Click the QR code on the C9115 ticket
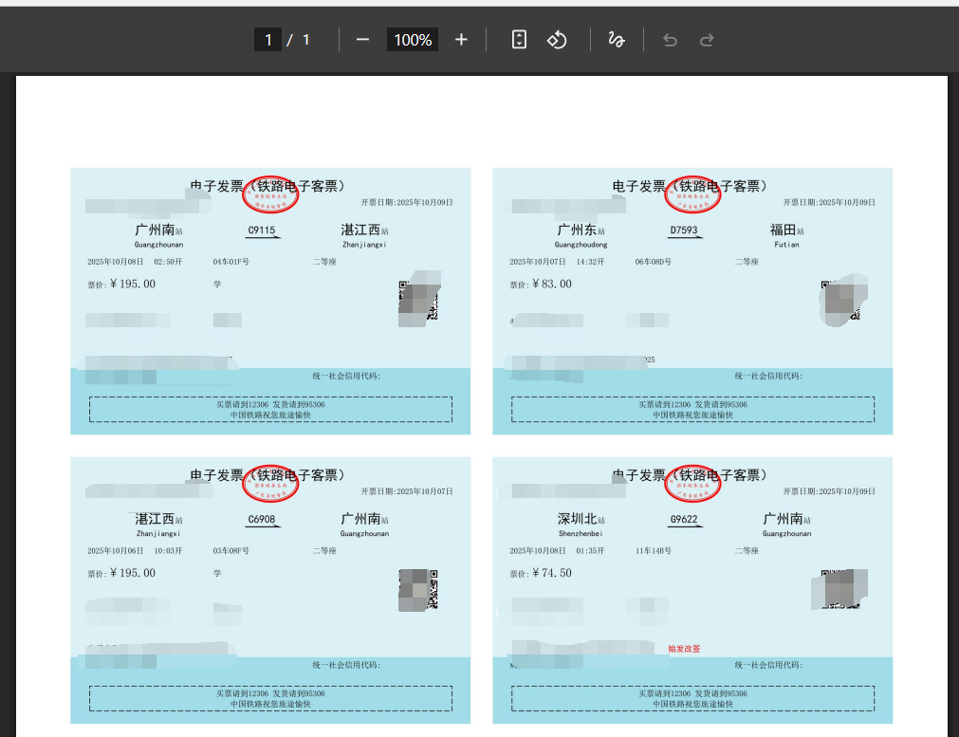Viewport: 959px width, 737px height. tap(419, 303)
